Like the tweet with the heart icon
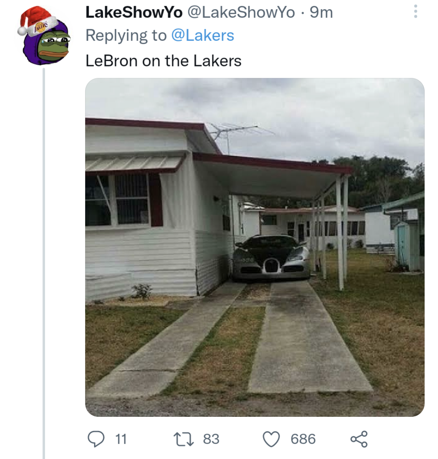Viewport: 438px width, 459px height. point(271,439)
